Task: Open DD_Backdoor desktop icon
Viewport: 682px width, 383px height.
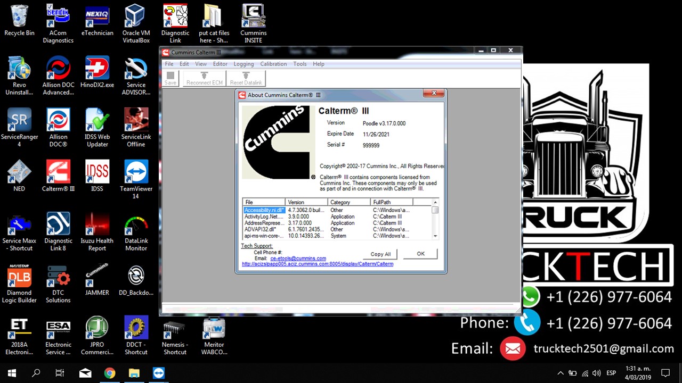Action: [x=136, y=280]
